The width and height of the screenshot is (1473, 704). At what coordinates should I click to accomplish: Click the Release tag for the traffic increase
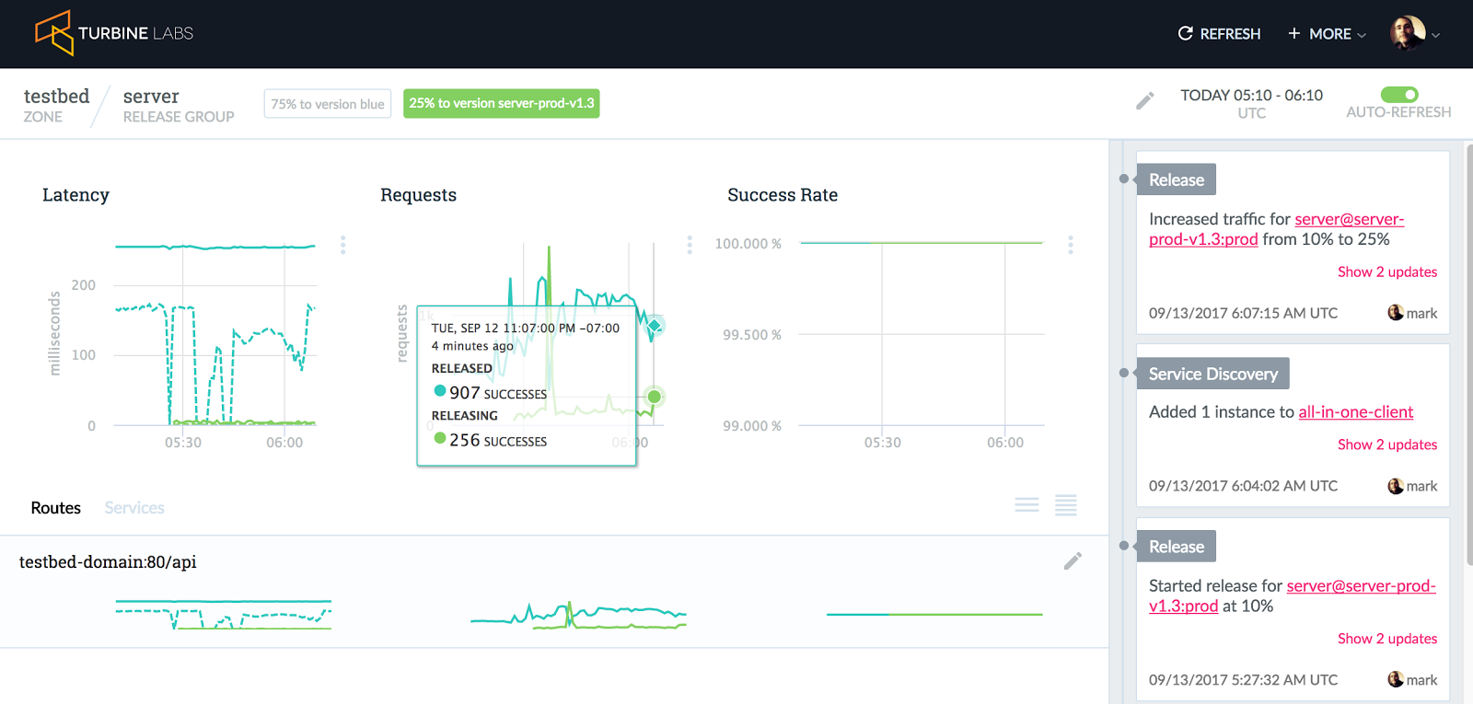tap(1177, 179)
